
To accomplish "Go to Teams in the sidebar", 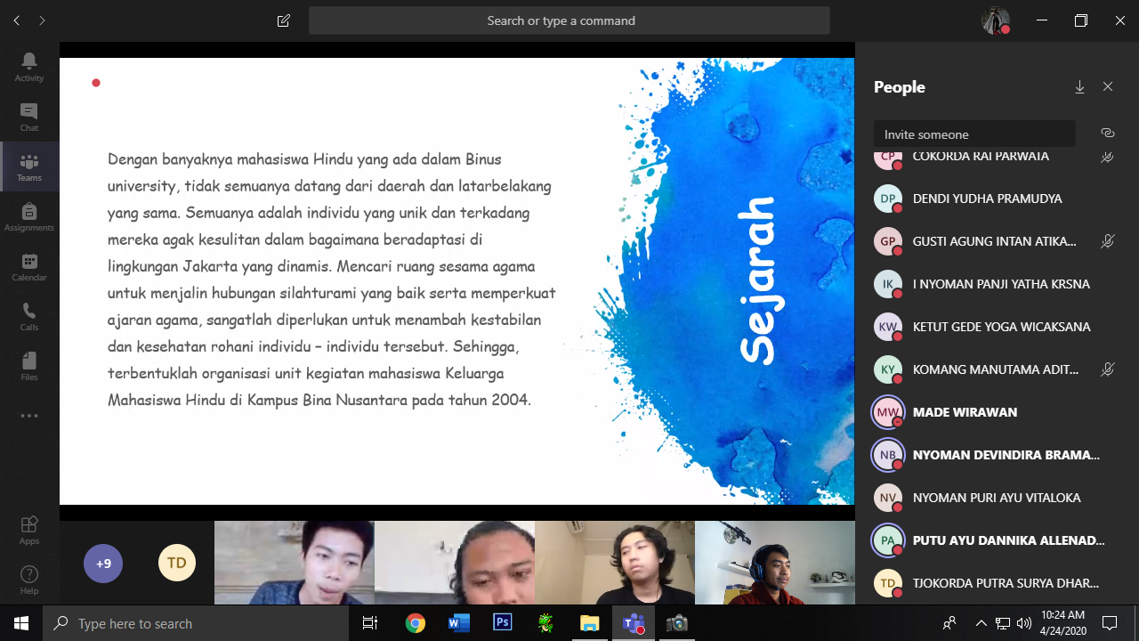I will (x=29, y=166).
